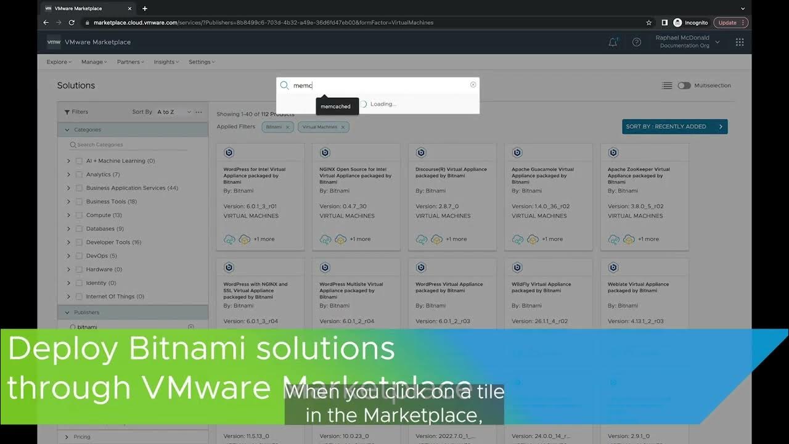Open the apps grid switcher
789x444 pixels.
pyautogui.click(x=740, y=42)
